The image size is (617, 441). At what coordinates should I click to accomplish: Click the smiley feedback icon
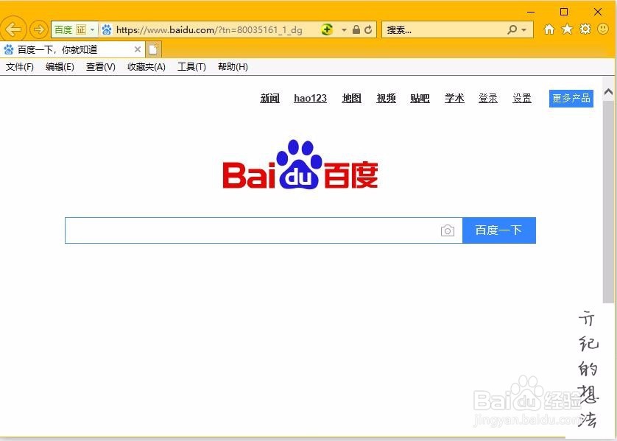[x=603, y=29]
